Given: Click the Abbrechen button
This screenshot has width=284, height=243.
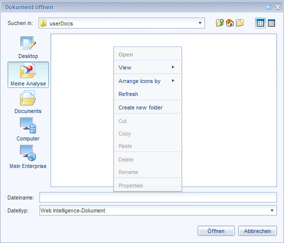Looking at the screenshot, I should pyautogui.click(x=257, y=231).
